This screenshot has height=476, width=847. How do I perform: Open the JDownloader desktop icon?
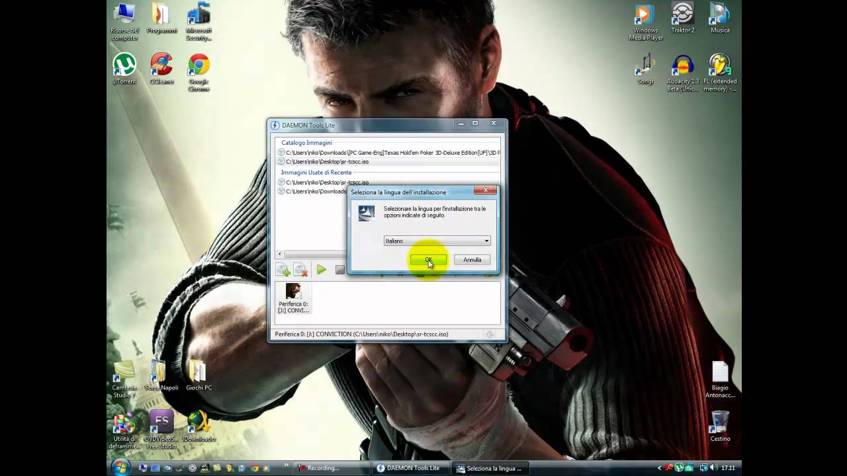pos(199,426)
